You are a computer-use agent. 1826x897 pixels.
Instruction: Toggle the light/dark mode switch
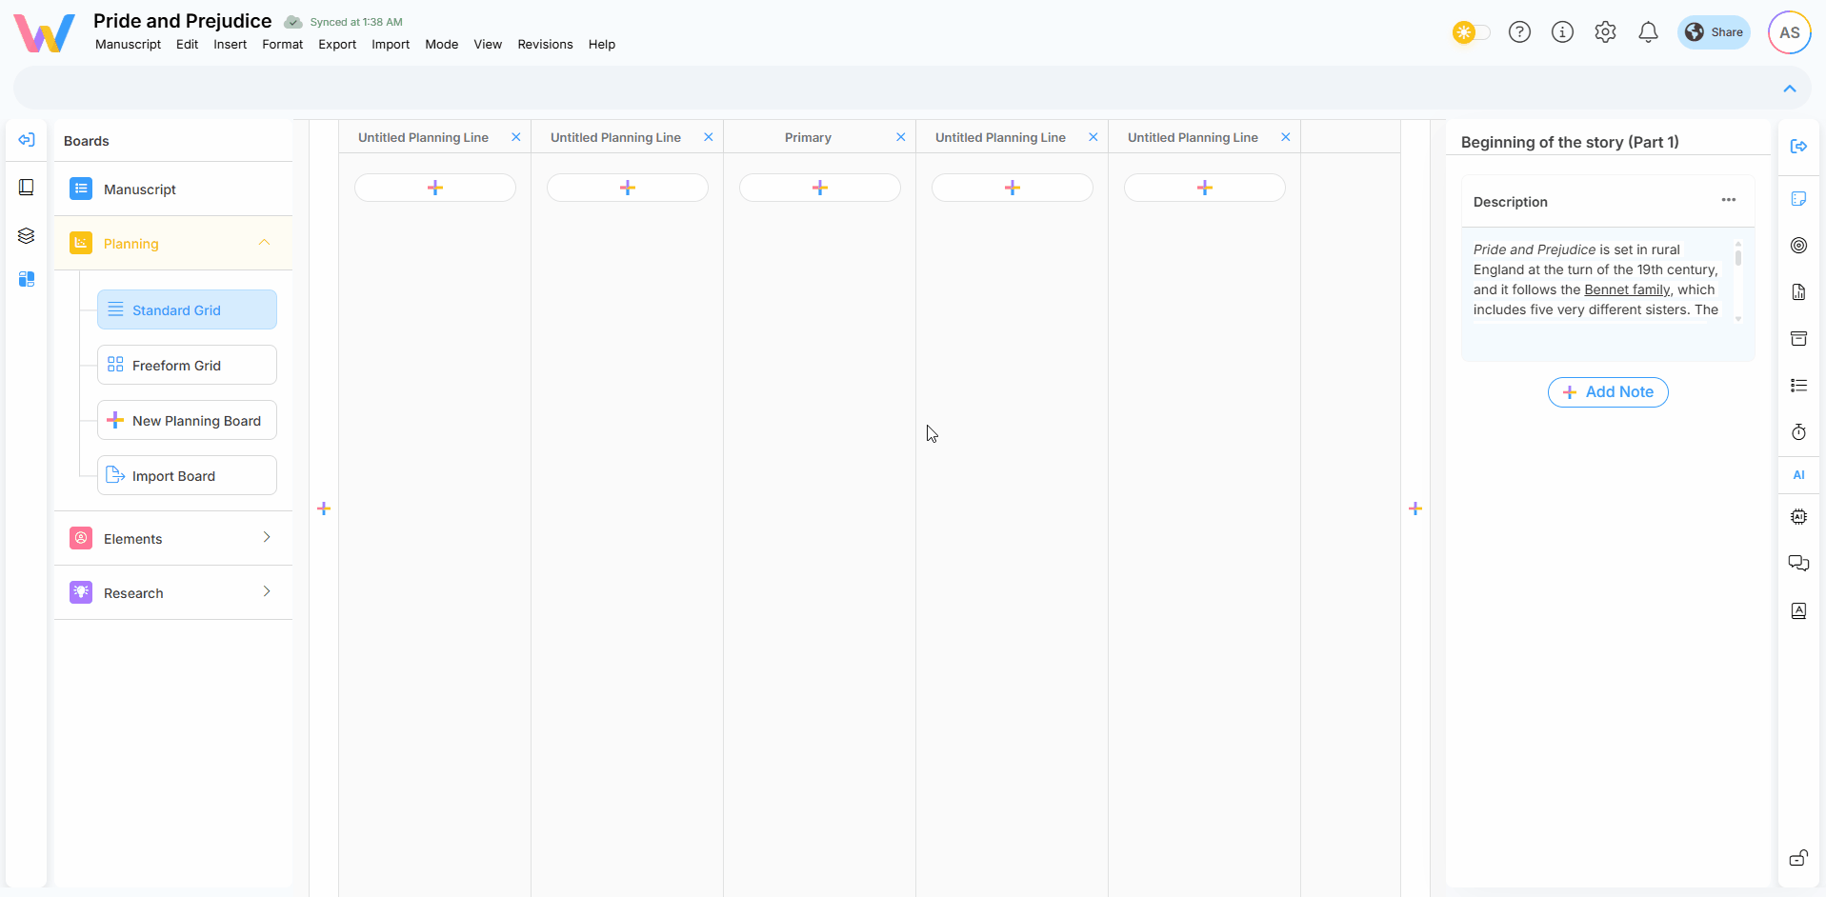click(1472, 32)
